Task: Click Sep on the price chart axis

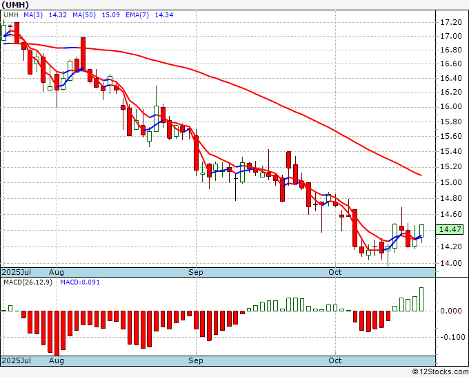Action: point(196,272)
